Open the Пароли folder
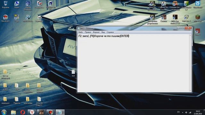The height and width of the screenshot is (115, 205). click(17, 100)
